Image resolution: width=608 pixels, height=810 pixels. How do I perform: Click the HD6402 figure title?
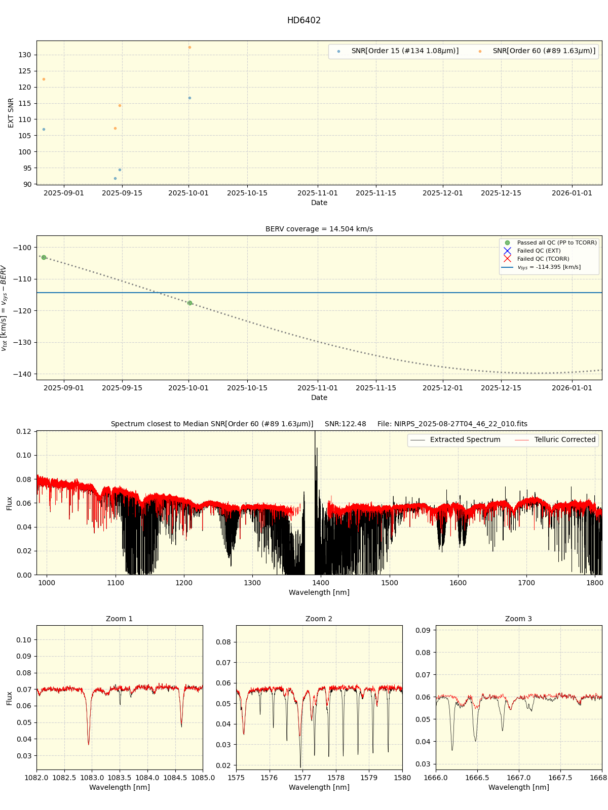click(304, 21)
